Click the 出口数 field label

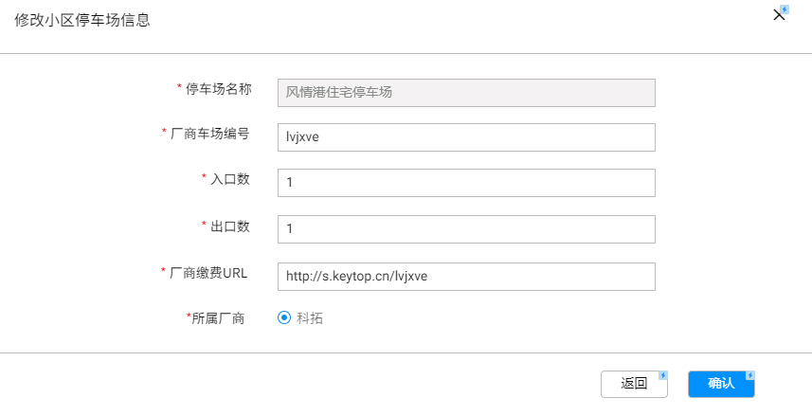coord(230,226)
